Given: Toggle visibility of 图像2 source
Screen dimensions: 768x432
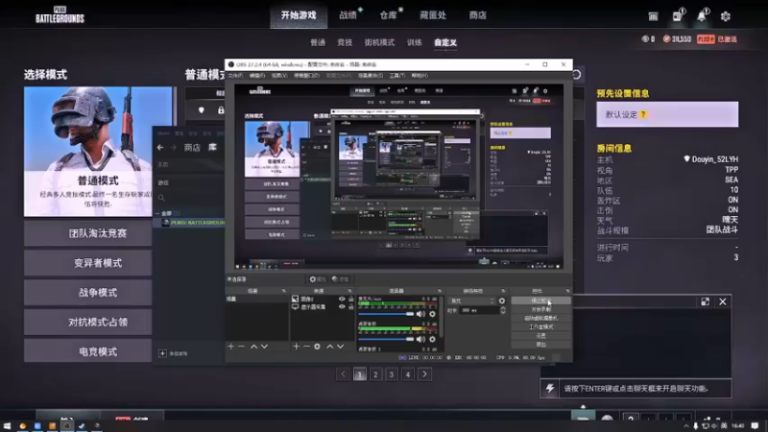Looking at the screenshot, I should [342, 299].
